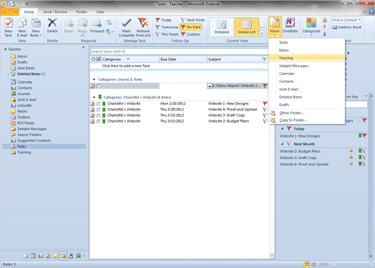The width and height of the screenshot is (375, 268).
Task: Open the File tab
Action: [x=9, y=12]
